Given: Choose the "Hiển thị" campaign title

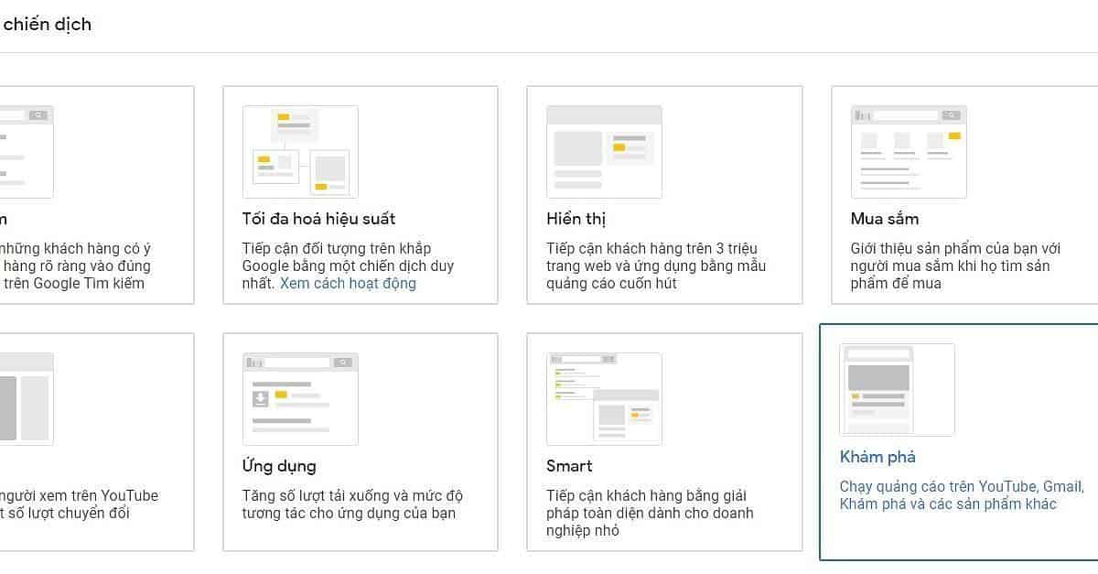Looking at the screenshot, I should point(576,219).
